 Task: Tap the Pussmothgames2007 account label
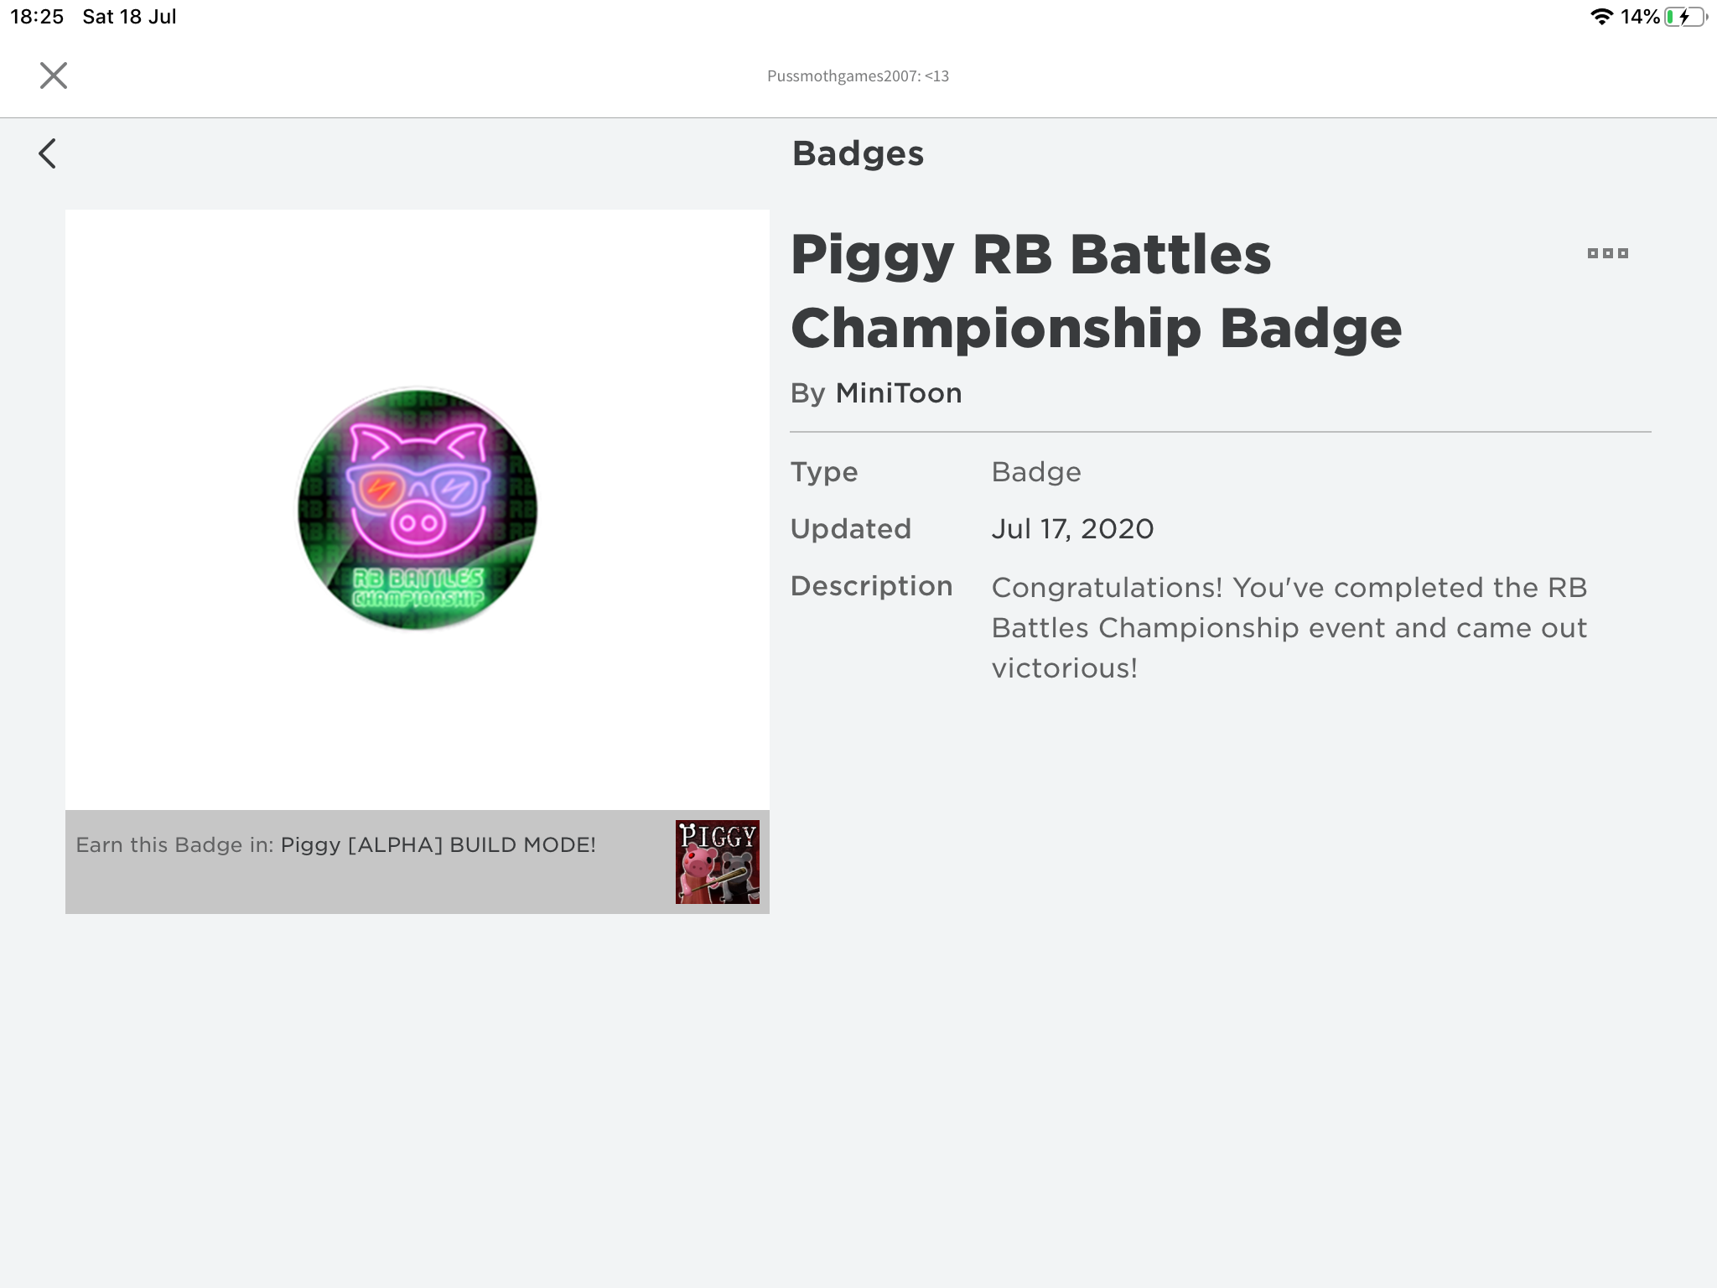(858, 76)
